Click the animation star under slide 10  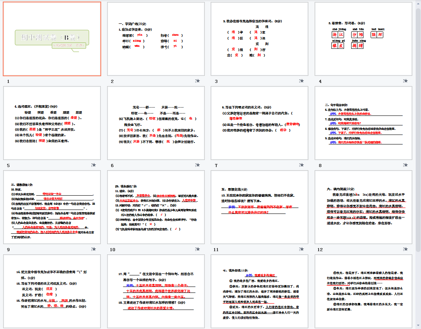[198, 249]
